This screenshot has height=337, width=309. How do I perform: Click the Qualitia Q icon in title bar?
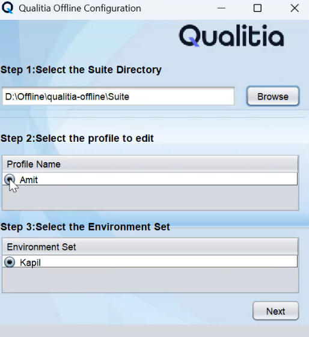click(x=8, y=8)
